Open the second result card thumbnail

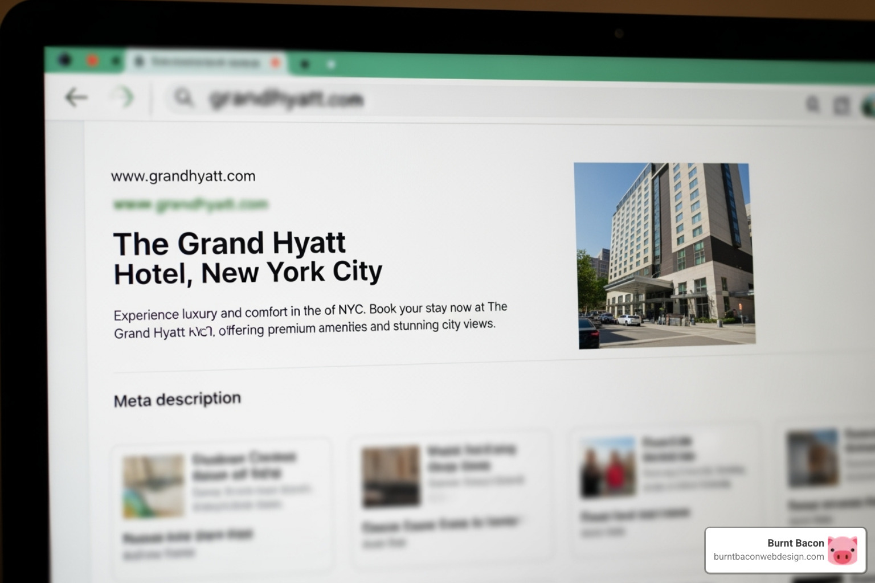(391, 477)
